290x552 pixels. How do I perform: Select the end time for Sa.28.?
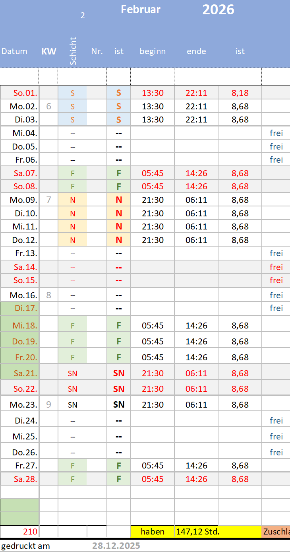click(196, 479)
